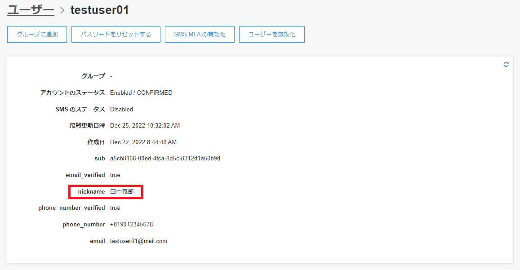The width and height of the screenshot is (520, 270).
Task: Select the testuser01 breadcrumb title
Action: pyautogui.click(x=99, y=10)
